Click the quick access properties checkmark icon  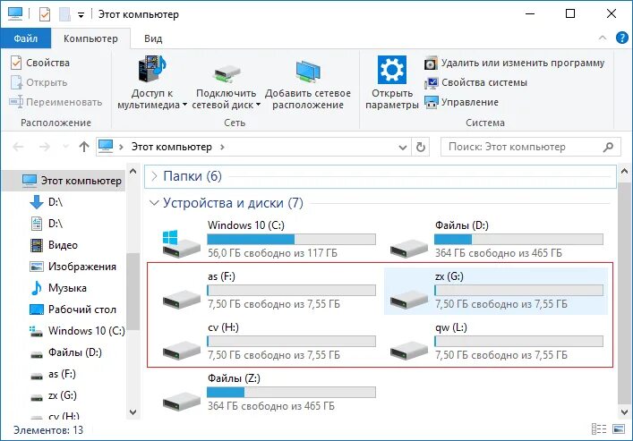(x=45, y=14)
